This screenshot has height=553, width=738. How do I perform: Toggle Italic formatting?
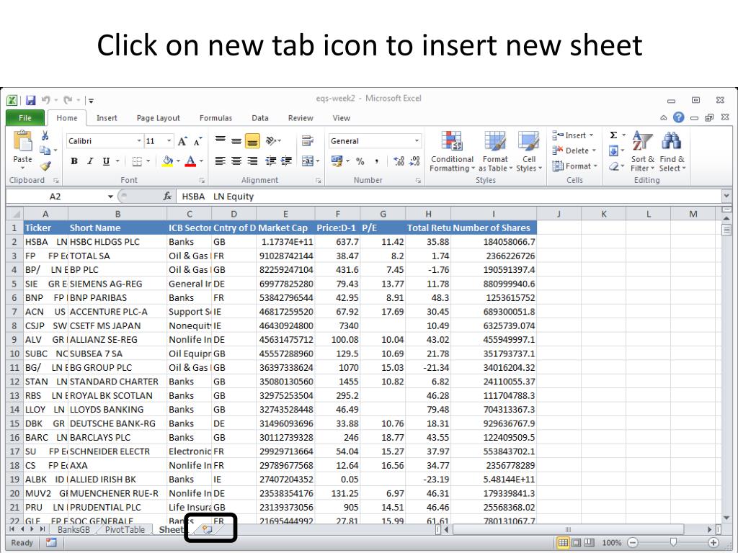pos(90,161)
